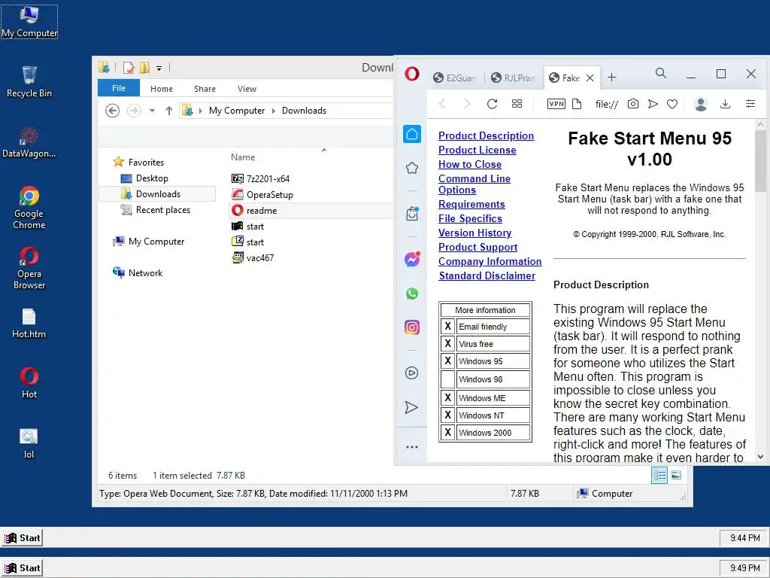
Task: Click the heart bookmark icon in Opera
Action: tap(672, 104)
